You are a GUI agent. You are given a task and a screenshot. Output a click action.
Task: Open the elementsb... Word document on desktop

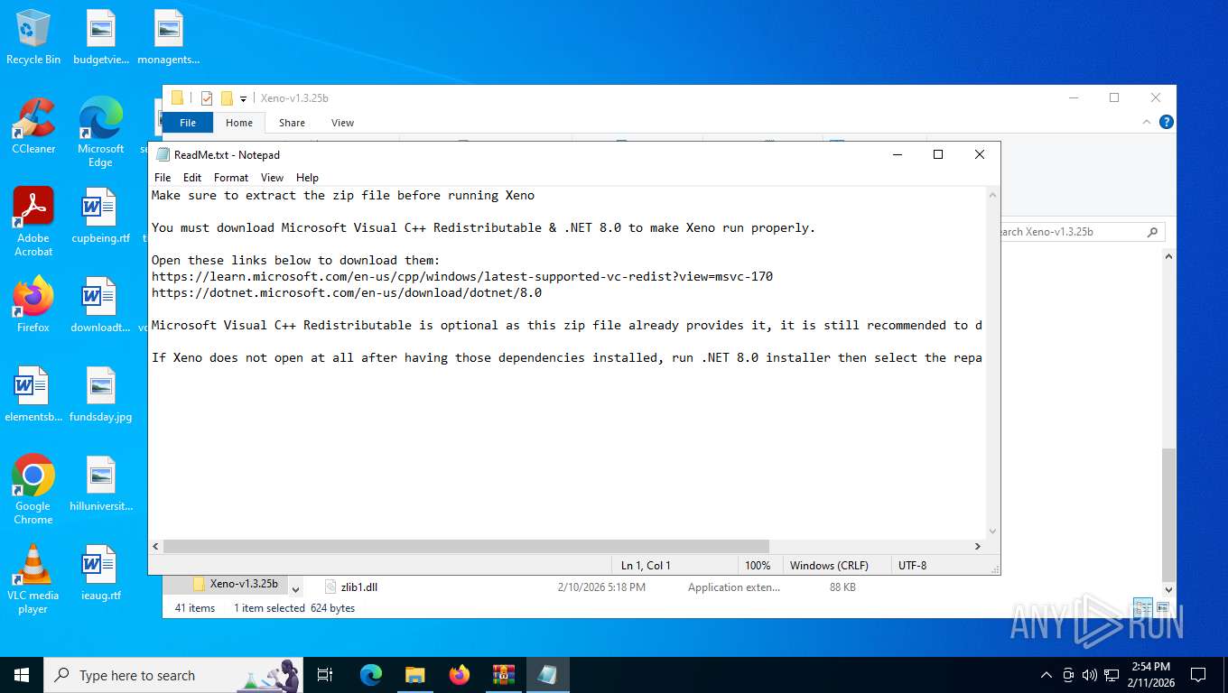coord(33,394)
